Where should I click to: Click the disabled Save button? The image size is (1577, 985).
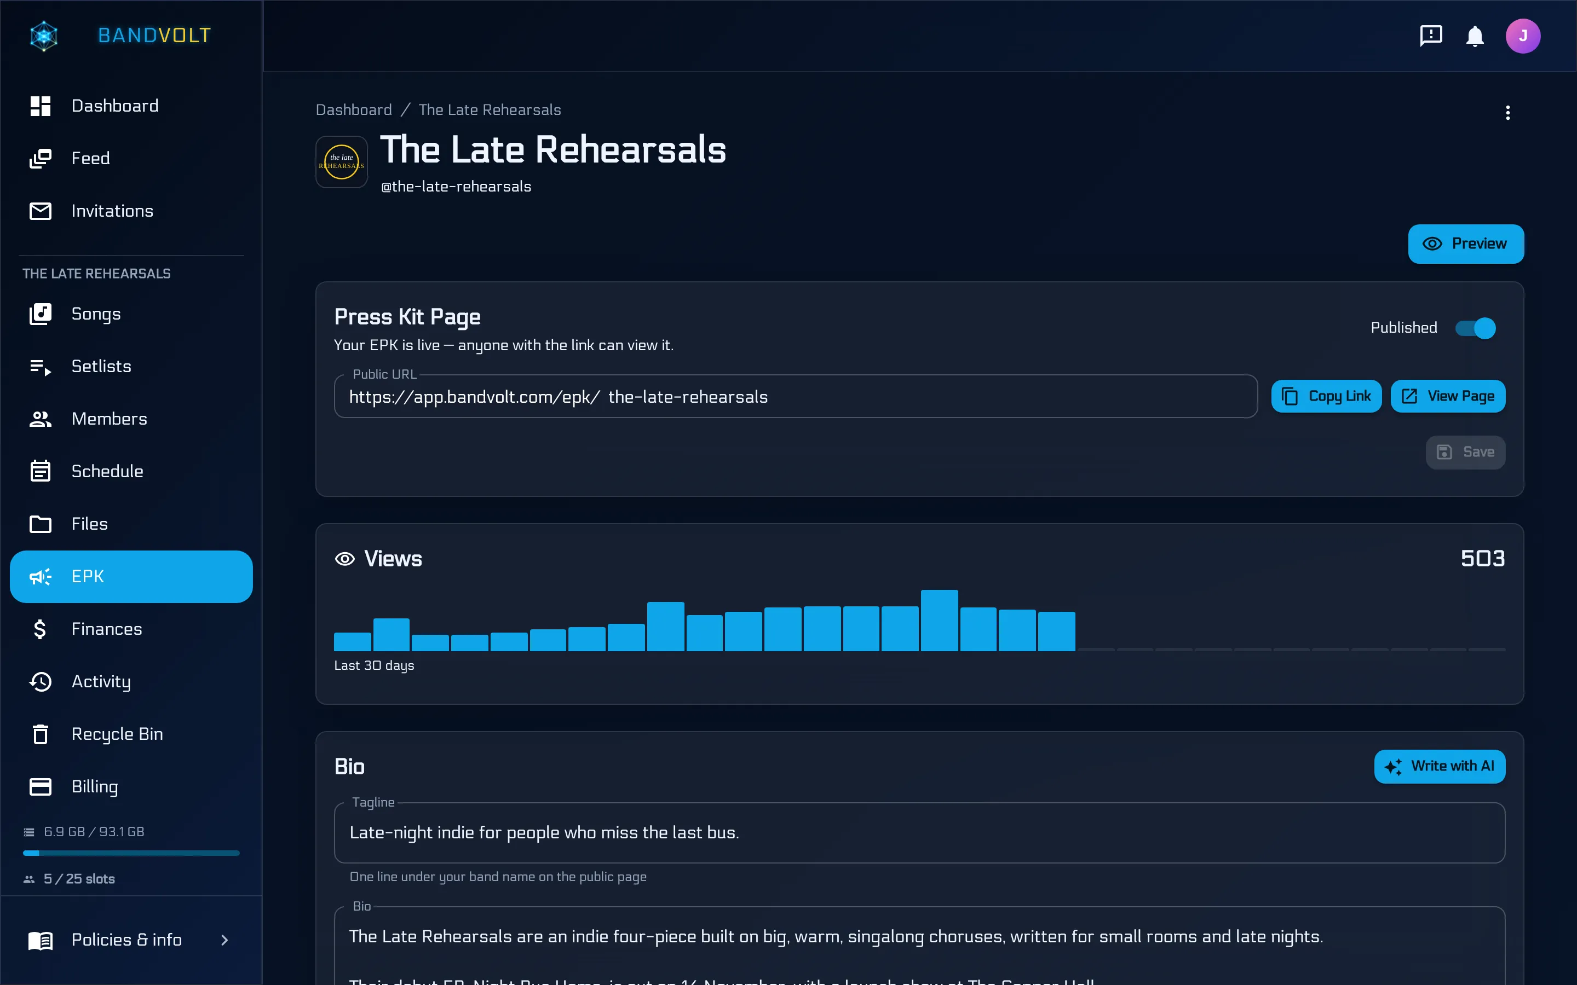pyautogui.click(x=1465, y=452)
